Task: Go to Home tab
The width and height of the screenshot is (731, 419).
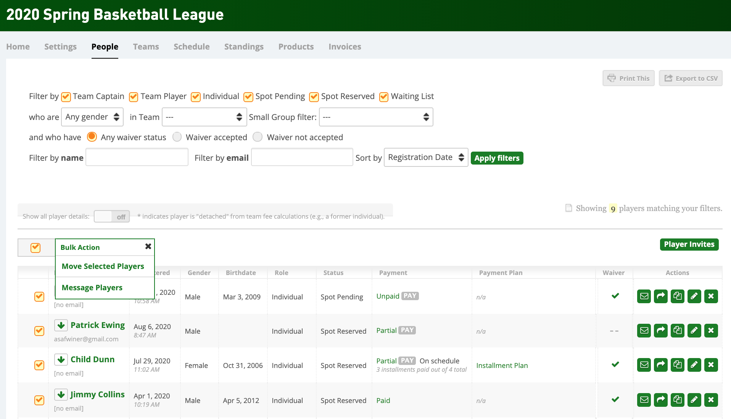Action: pyautogui.click(x=18, y=46)
